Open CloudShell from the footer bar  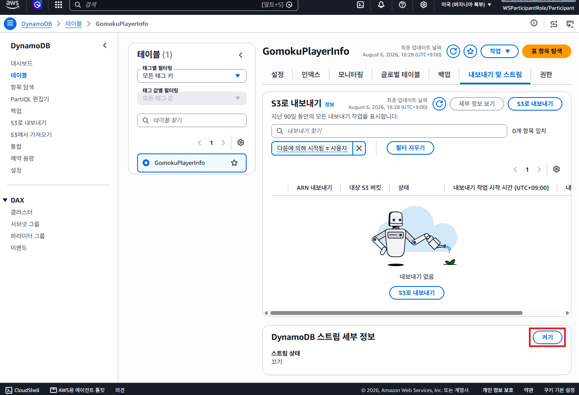[22, 390]
